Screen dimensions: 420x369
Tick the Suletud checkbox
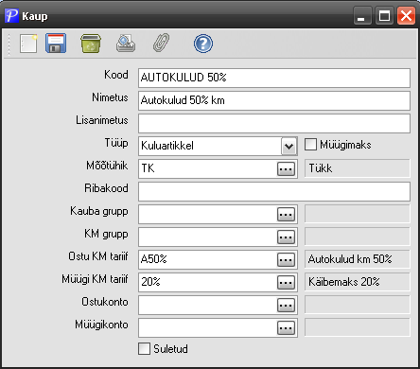144,349
